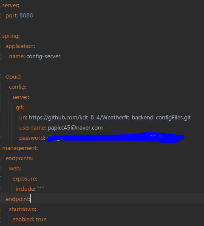
Task: Collapse the exposure block fold marker
Action: pyautogui.click(x=0, y=178)
